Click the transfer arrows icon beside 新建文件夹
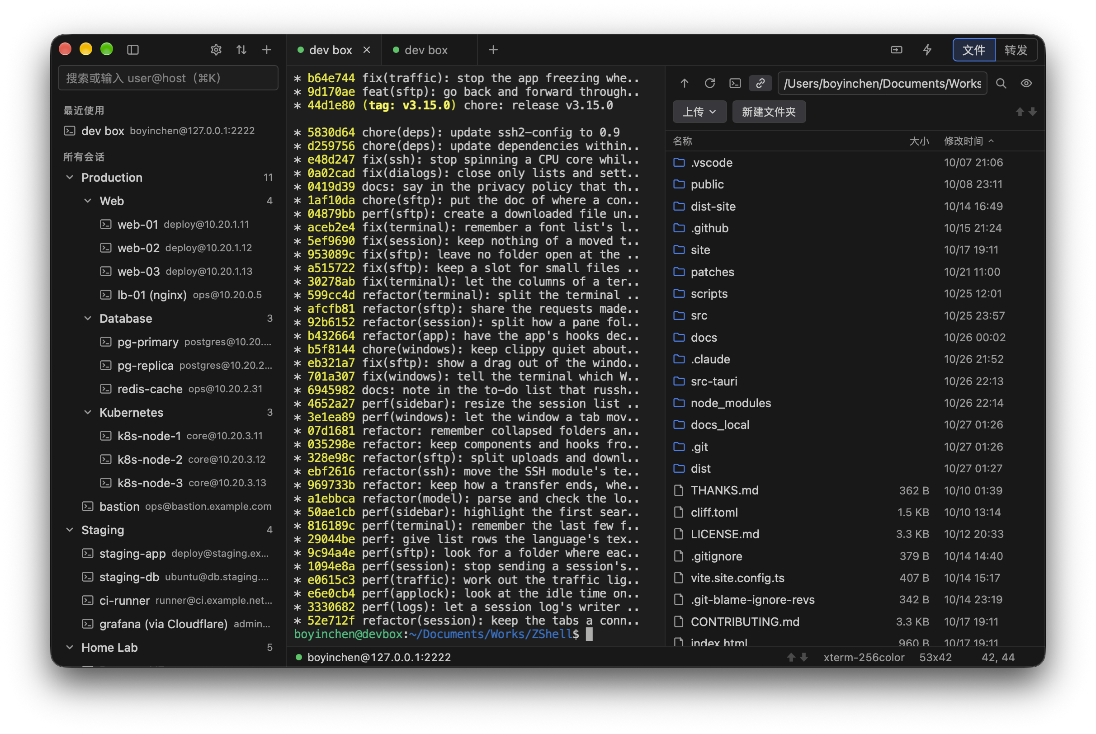 point(1026,112)
